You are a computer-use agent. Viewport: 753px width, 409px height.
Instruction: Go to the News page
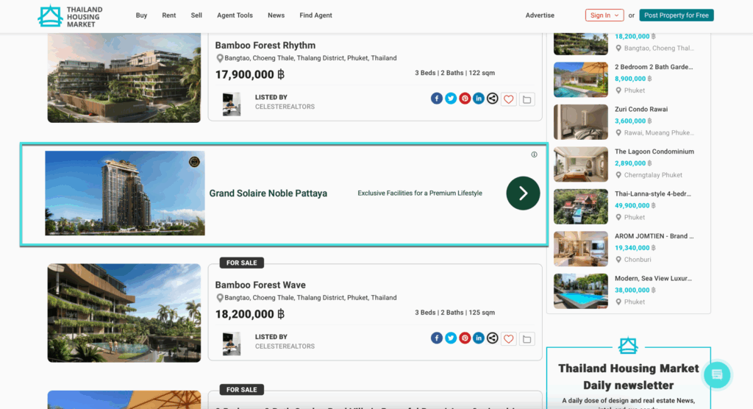pos(276,15)
